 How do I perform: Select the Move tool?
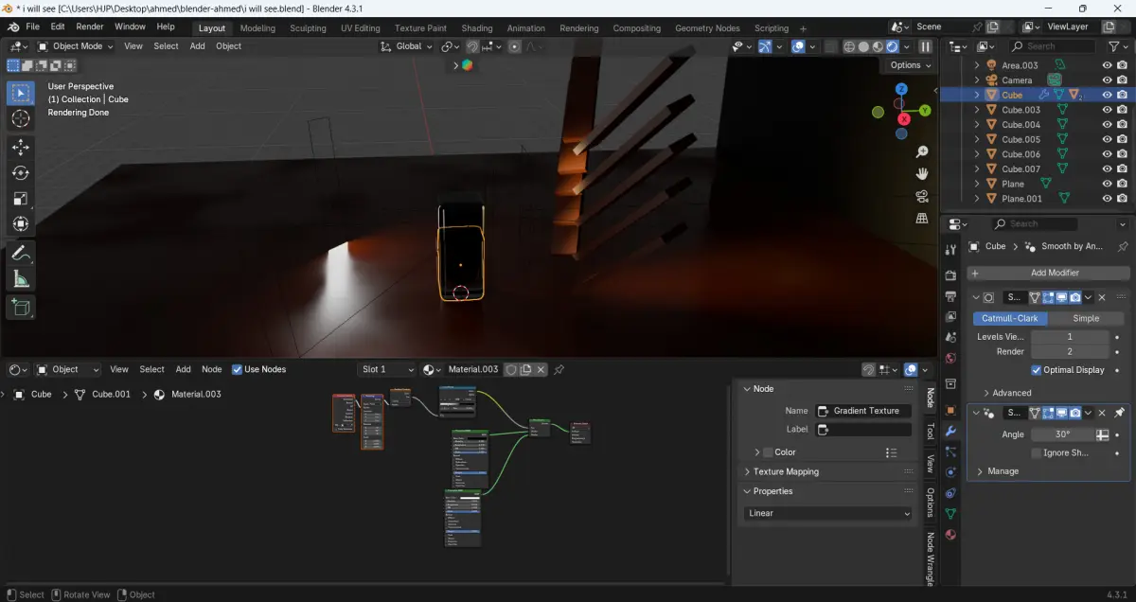coord(21,148)
